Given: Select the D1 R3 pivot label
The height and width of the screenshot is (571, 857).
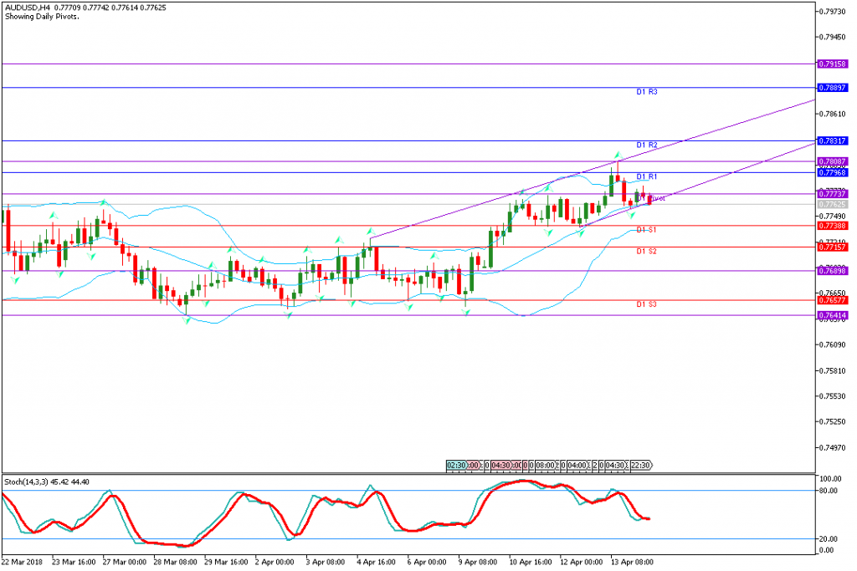Looking at the screenshot, I should (646, 91).
